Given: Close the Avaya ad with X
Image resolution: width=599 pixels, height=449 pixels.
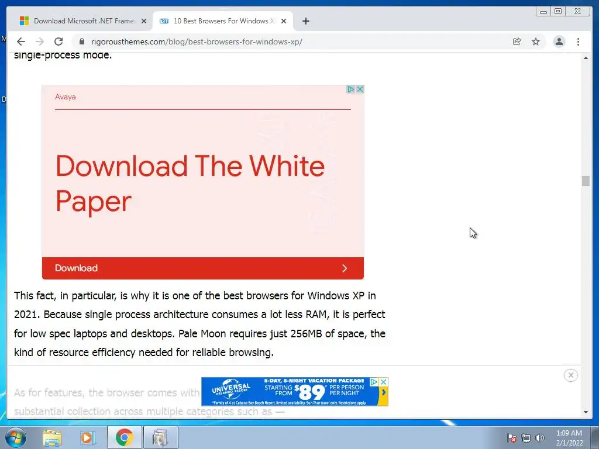Looking at the screenshot, I should pos(360,89).
